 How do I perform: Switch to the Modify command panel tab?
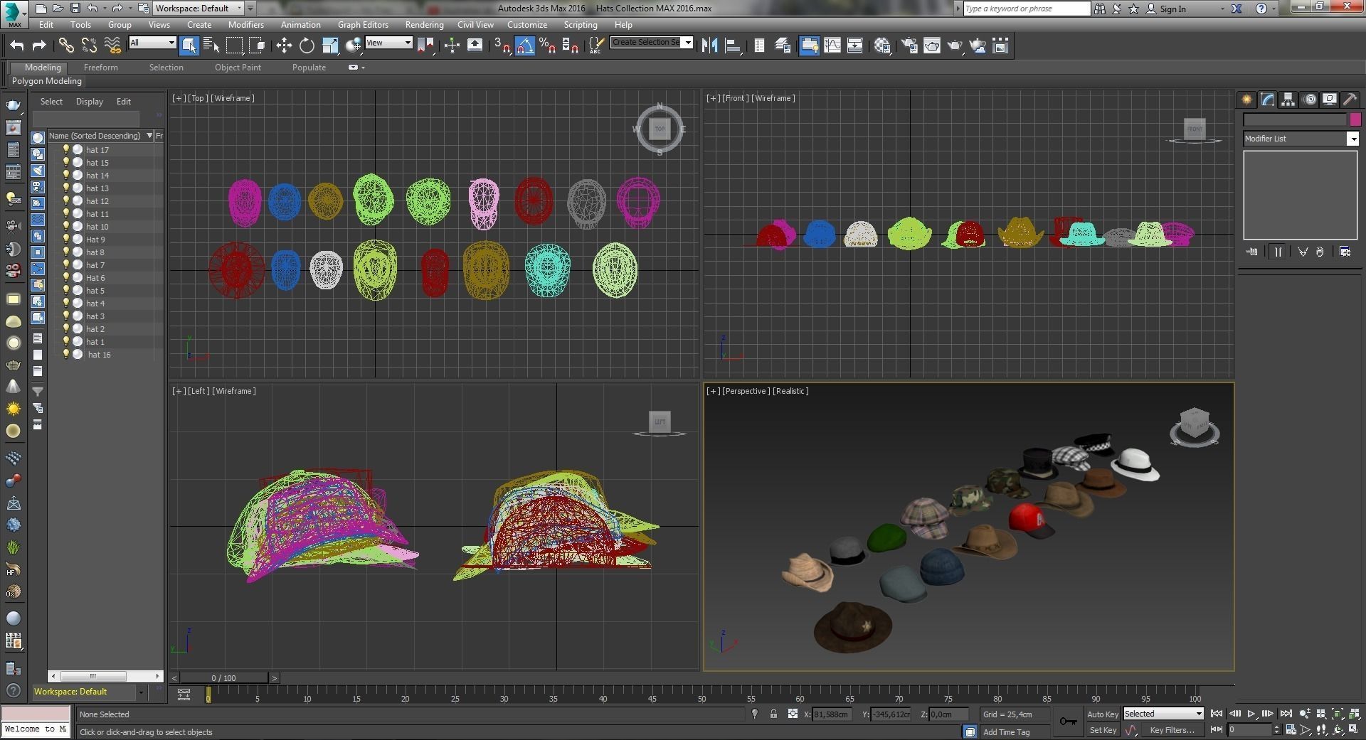tap(1268, 100)
